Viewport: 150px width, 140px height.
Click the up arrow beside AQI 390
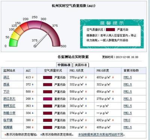[x=33, y=120]
